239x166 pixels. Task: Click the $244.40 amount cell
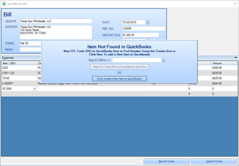pyautogui.click(x=225, y=84)
